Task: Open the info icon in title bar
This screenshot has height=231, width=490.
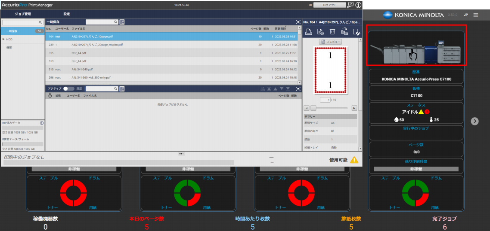Action: (x=358, y=5)
